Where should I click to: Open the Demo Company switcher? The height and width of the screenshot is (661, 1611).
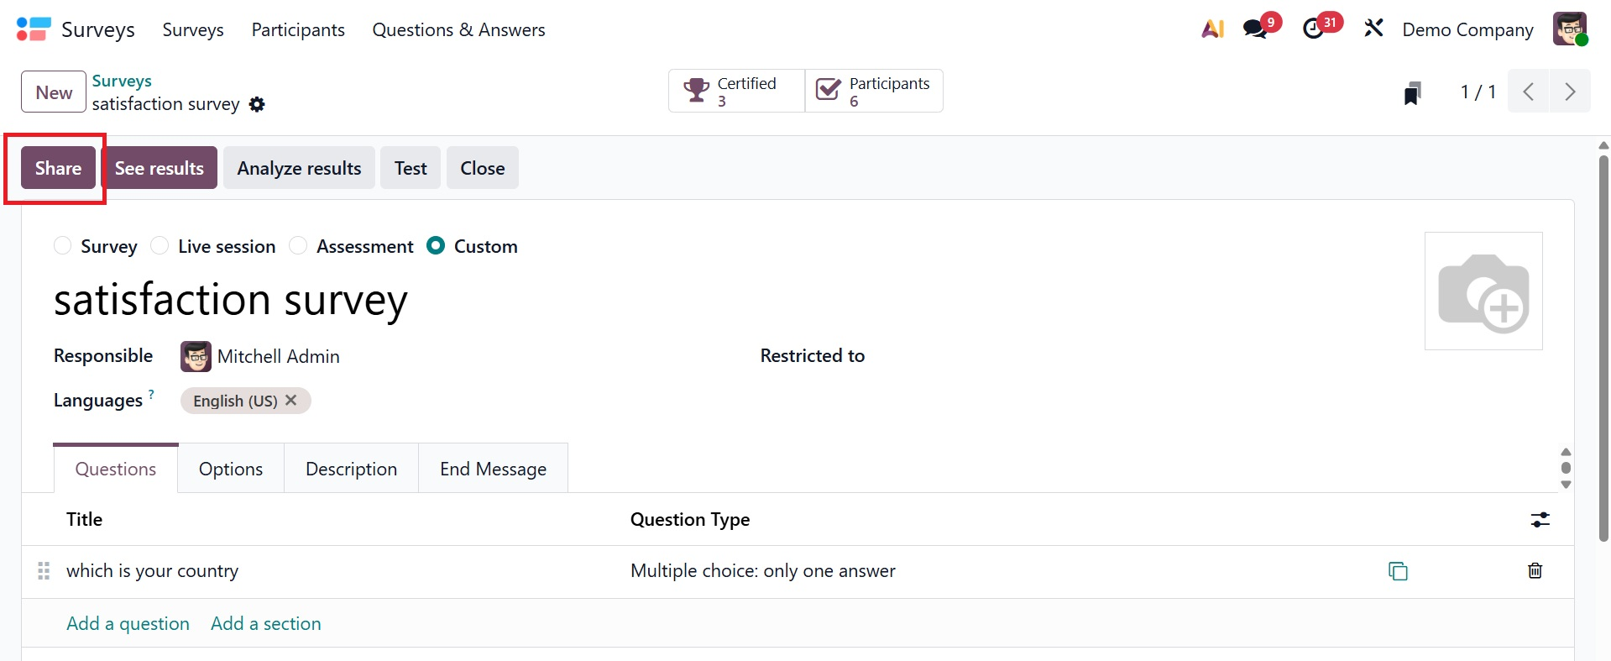pos(1467,30)
